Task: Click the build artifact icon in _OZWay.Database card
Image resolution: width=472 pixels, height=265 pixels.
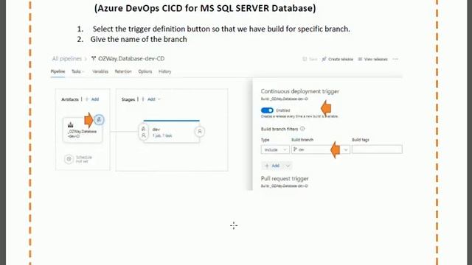Action: point(71,124)
